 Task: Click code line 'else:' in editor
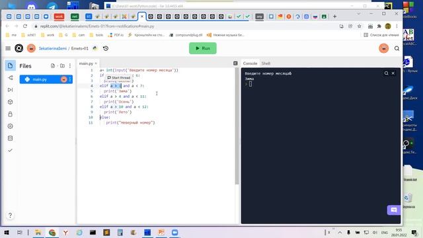(x=105, y=118)
